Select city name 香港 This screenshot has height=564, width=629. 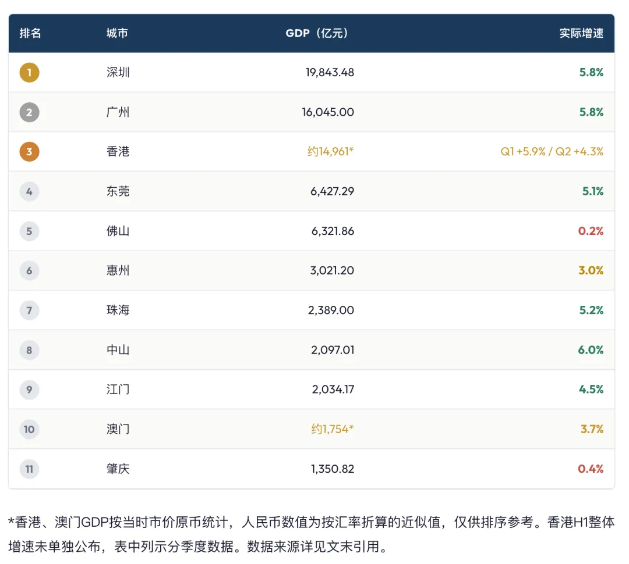tap(118, 152)
